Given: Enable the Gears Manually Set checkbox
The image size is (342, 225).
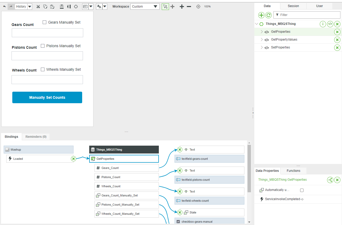Looking at the screenshot, I should click(44, 22).
